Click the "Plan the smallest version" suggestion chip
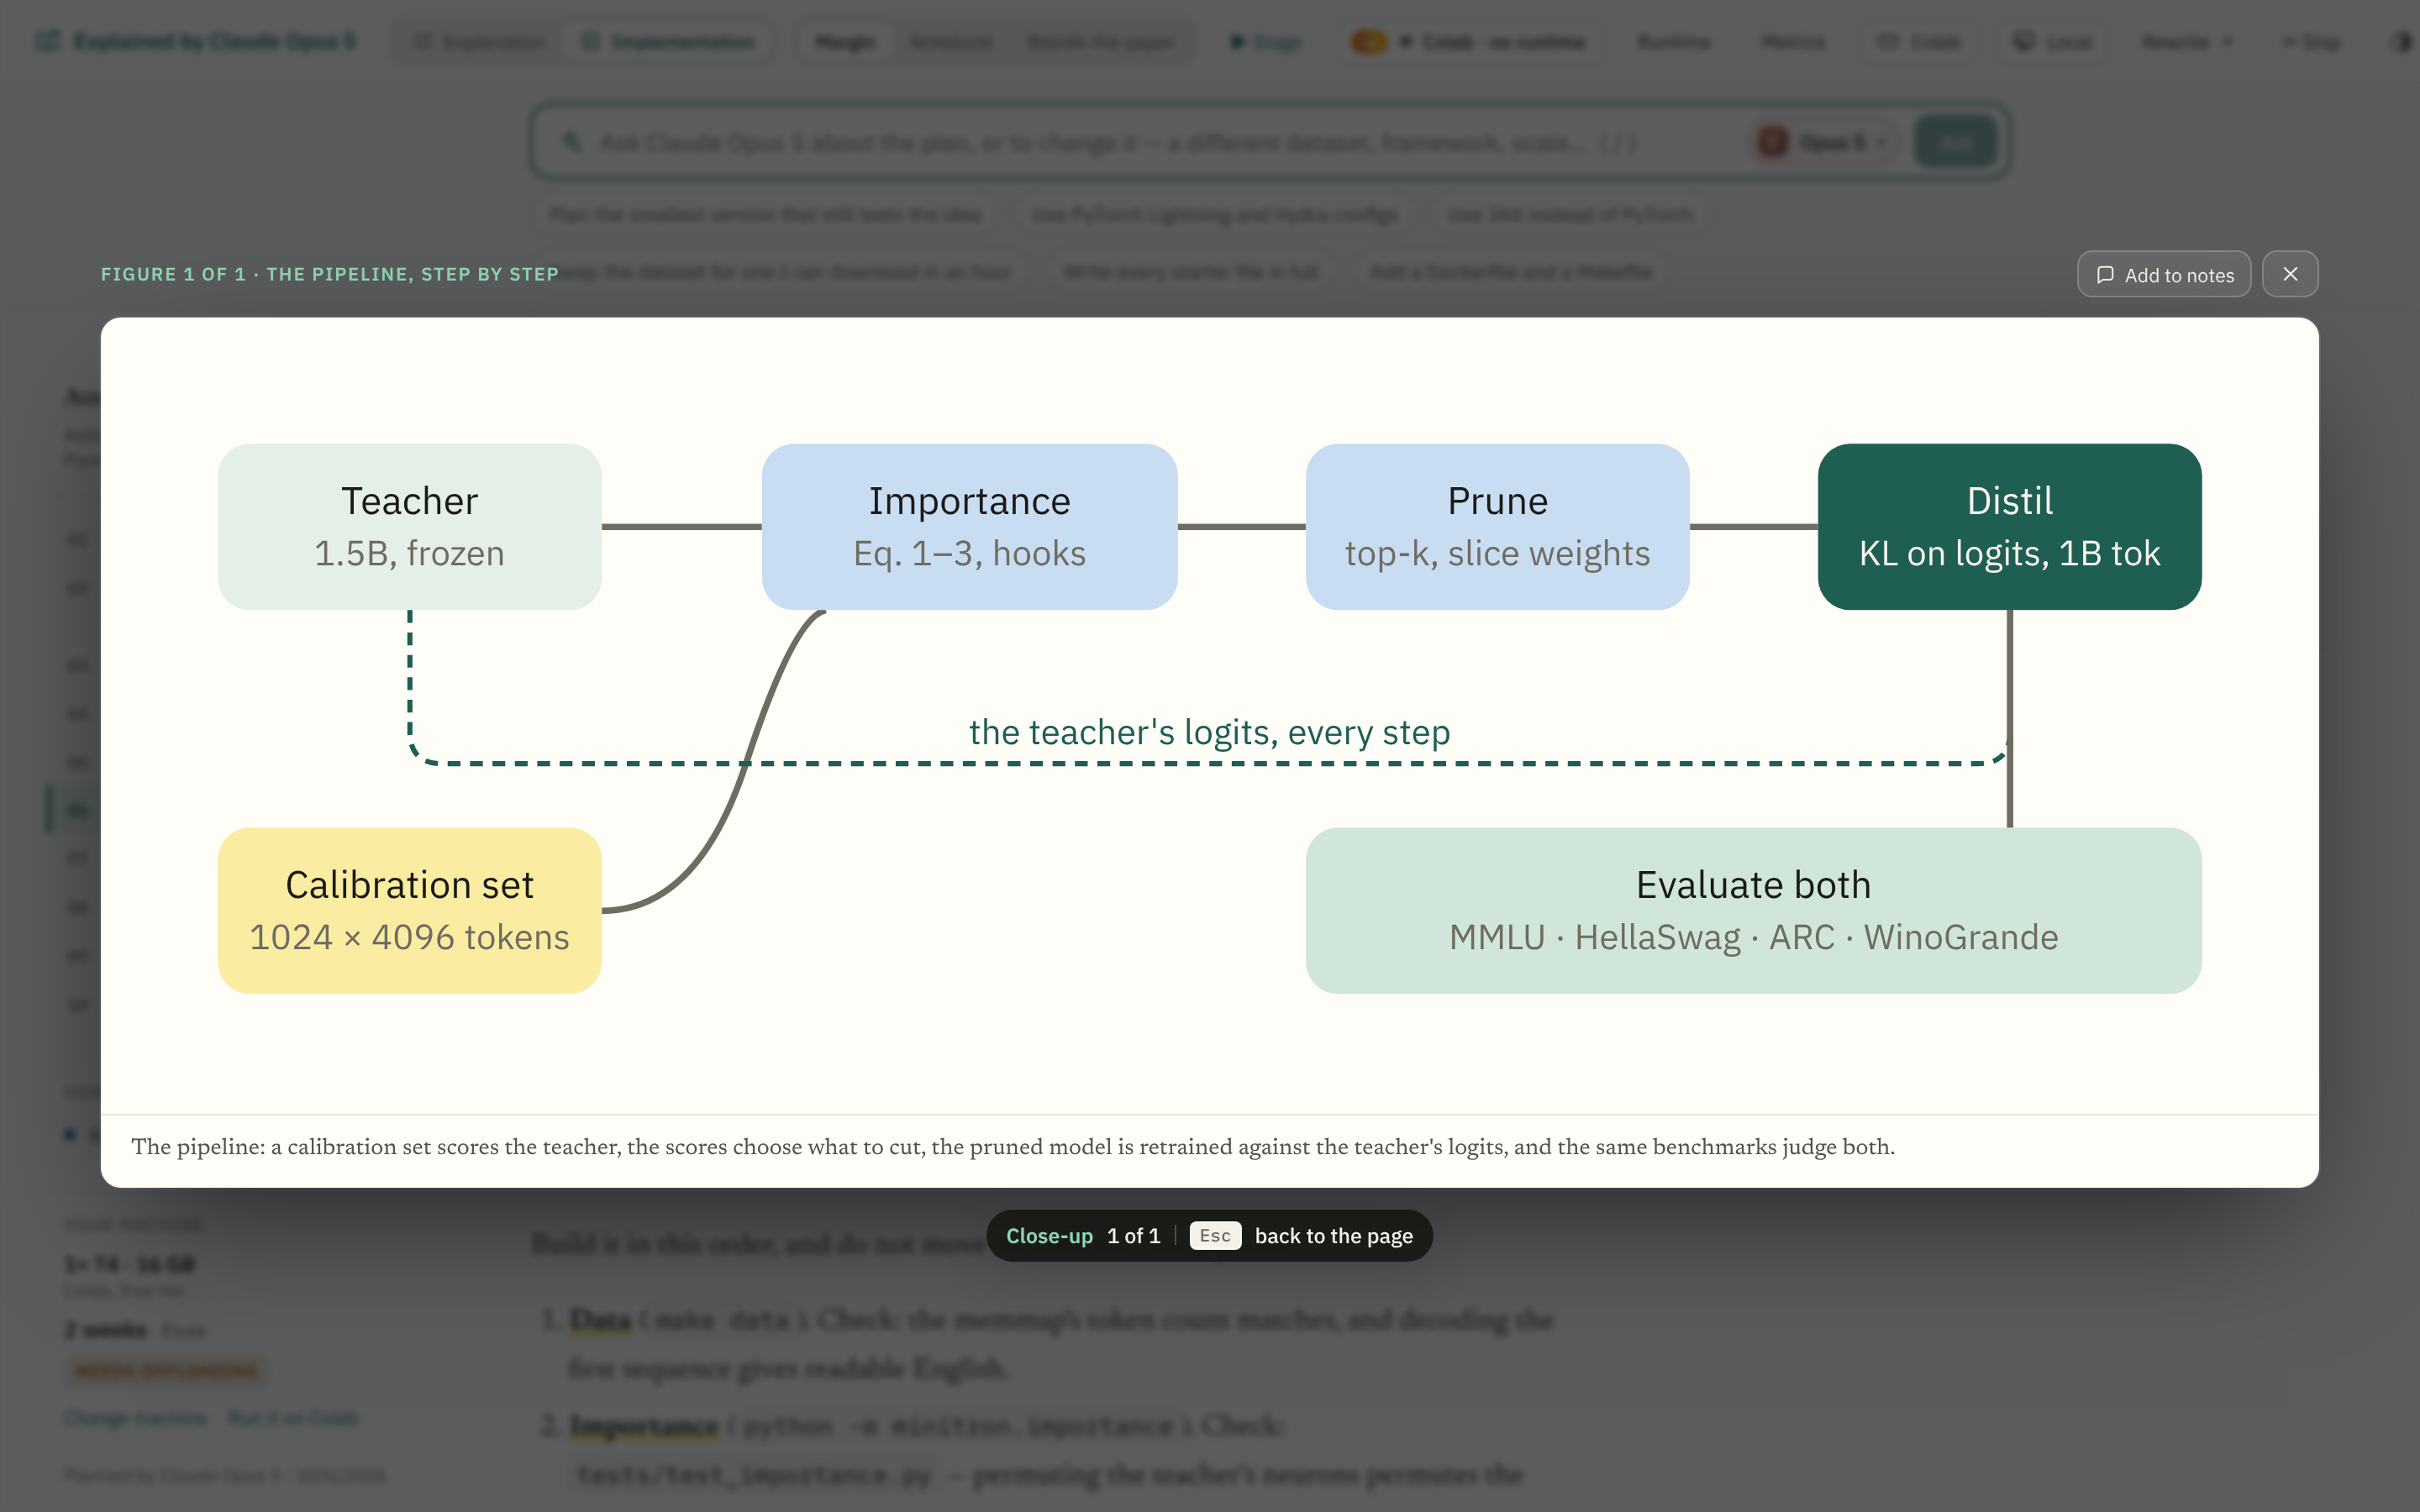Screen dimensions: 2420x1512 click(x=765, y=215)
